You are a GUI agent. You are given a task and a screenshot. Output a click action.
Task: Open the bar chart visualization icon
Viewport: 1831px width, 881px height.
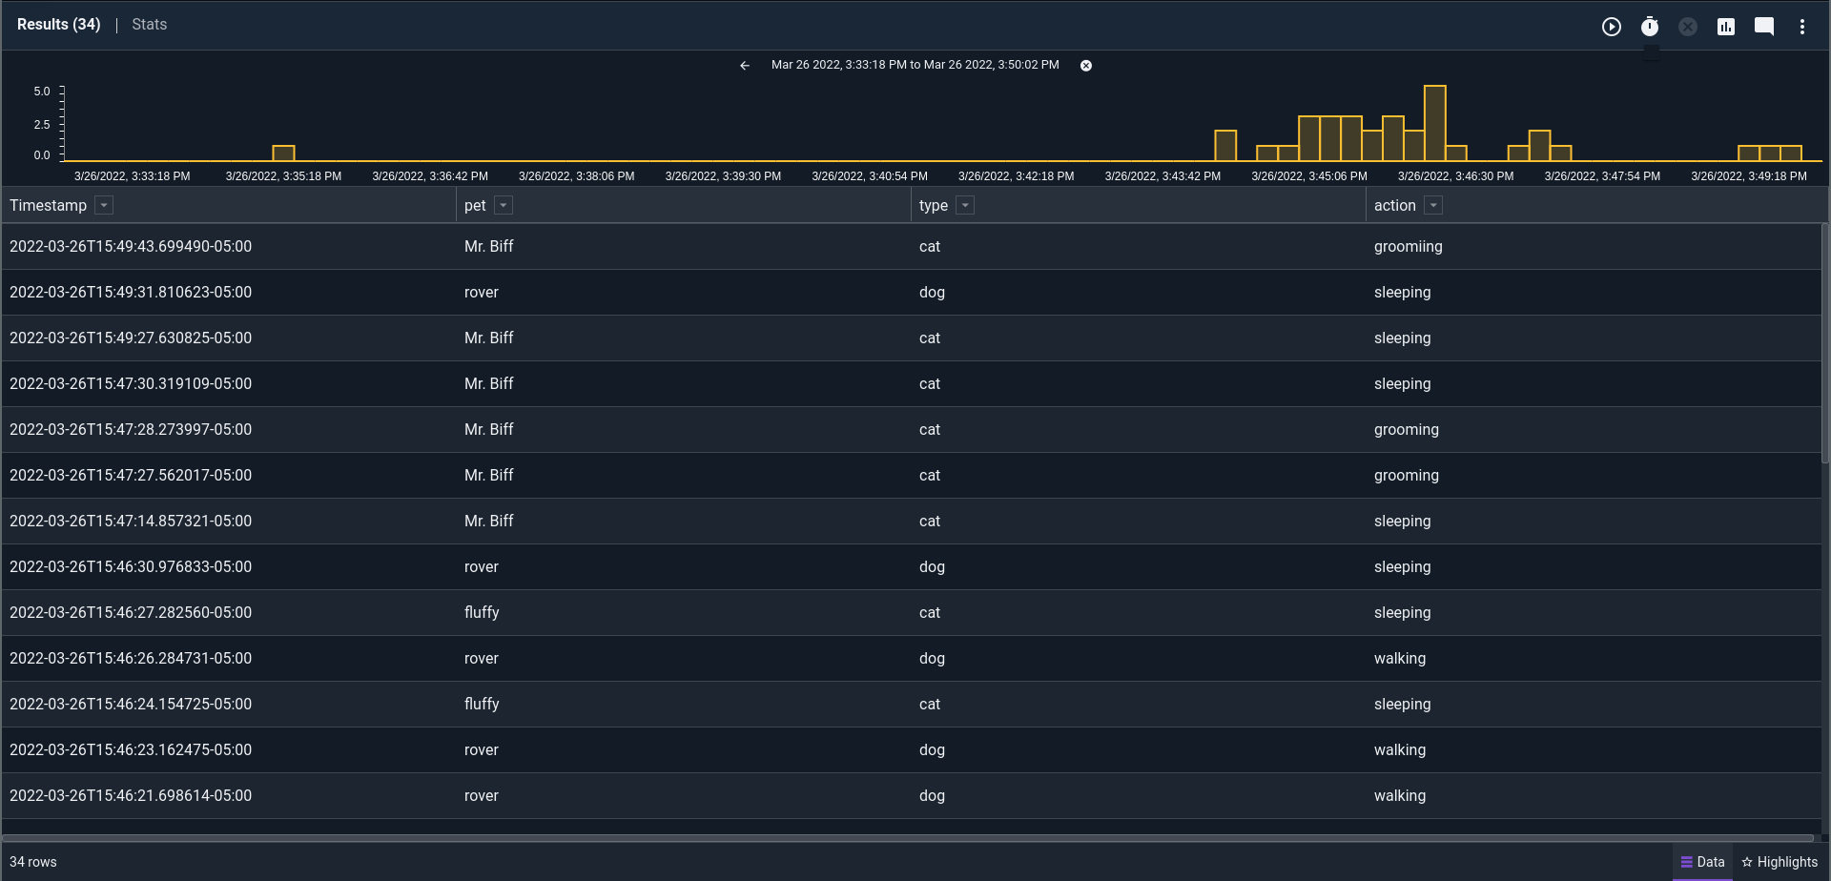pyautogui.click(x=1725, y=27)
